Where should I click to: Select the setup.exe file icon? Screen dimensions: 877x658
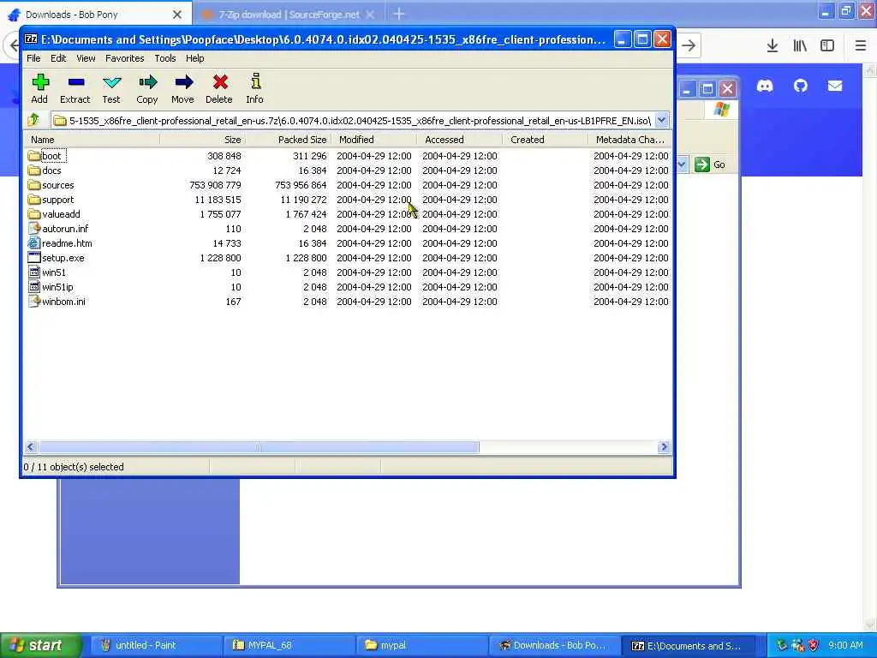pos(34,257)
